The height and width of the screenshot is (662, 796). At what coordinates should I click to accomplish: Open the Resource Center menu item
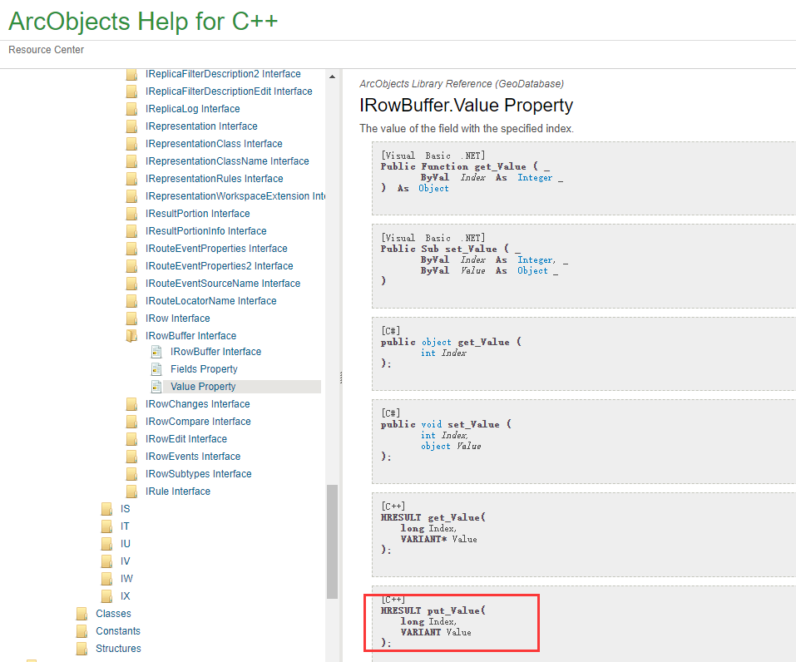click(45, 50)
